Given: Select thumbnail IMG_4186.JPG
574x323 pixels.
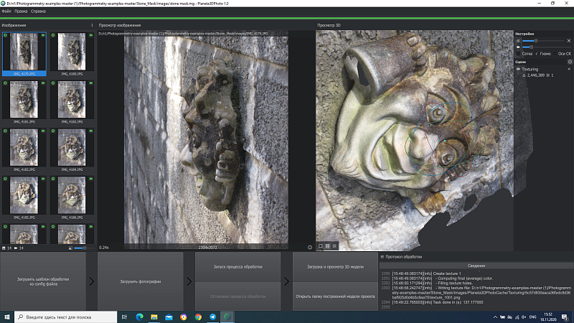Looking at the screenshot, I should click(72, 198).
